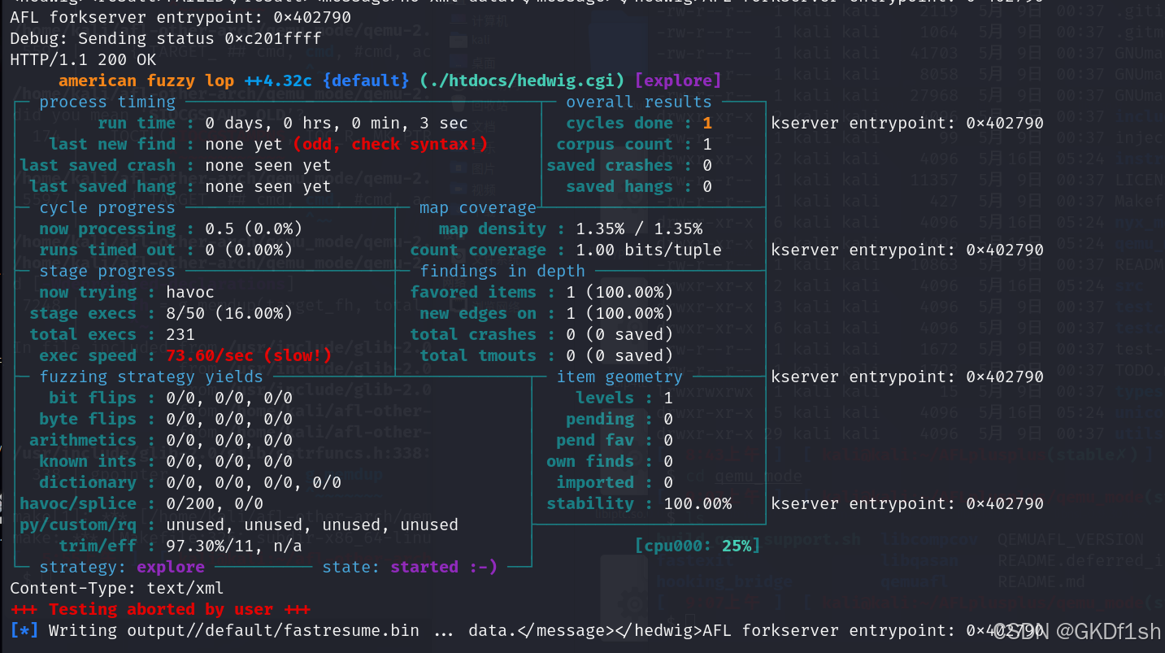Click the 'now trying' value havoc
This screenshot has height=653, width=1165.
point(190,292)
